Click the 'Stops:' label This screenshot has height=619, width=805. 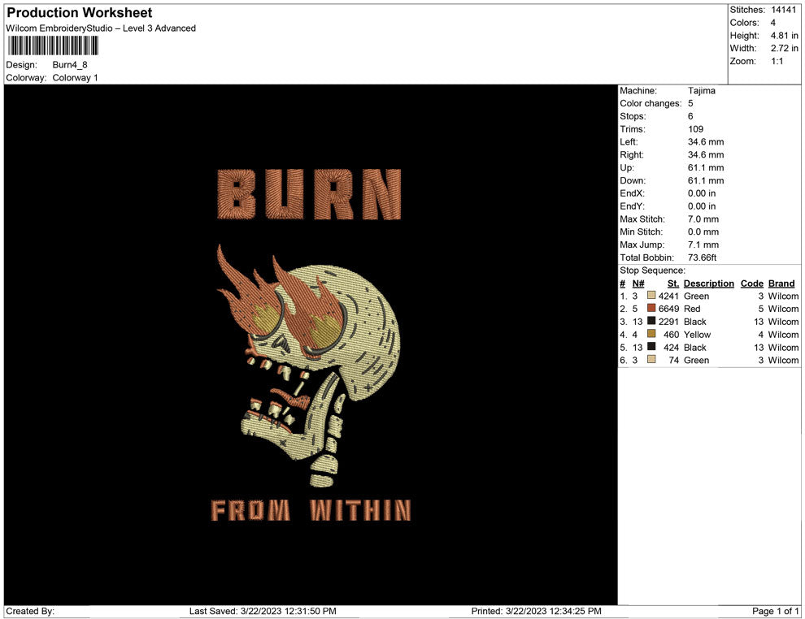coord(633,116)
